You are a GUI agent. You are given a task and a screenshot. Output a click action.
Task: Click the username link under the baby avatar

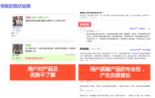[x=16, y=56]
